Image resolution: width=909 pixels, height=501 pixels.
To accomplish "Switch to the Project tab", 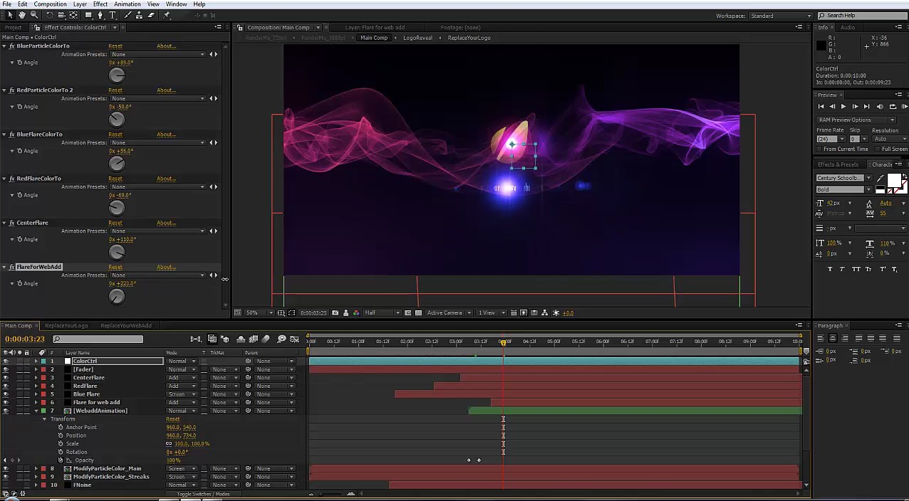I will click(14, 27).
